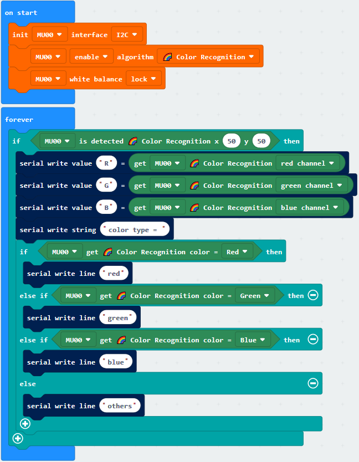
Task: Open Color Recognition algorithm dropdown in orange block
Action: pos(208,57)
